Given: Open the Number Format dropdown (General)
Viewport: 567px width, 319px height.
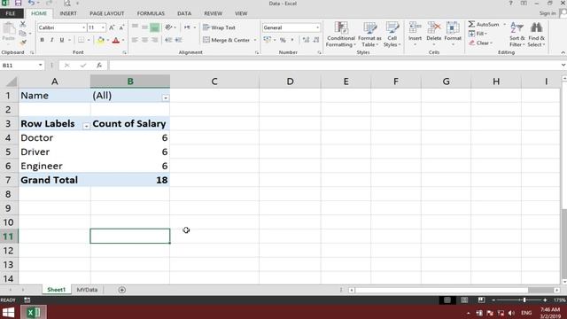Looking at the screenshot, I should pyautogui.click(x=317, y=27).
